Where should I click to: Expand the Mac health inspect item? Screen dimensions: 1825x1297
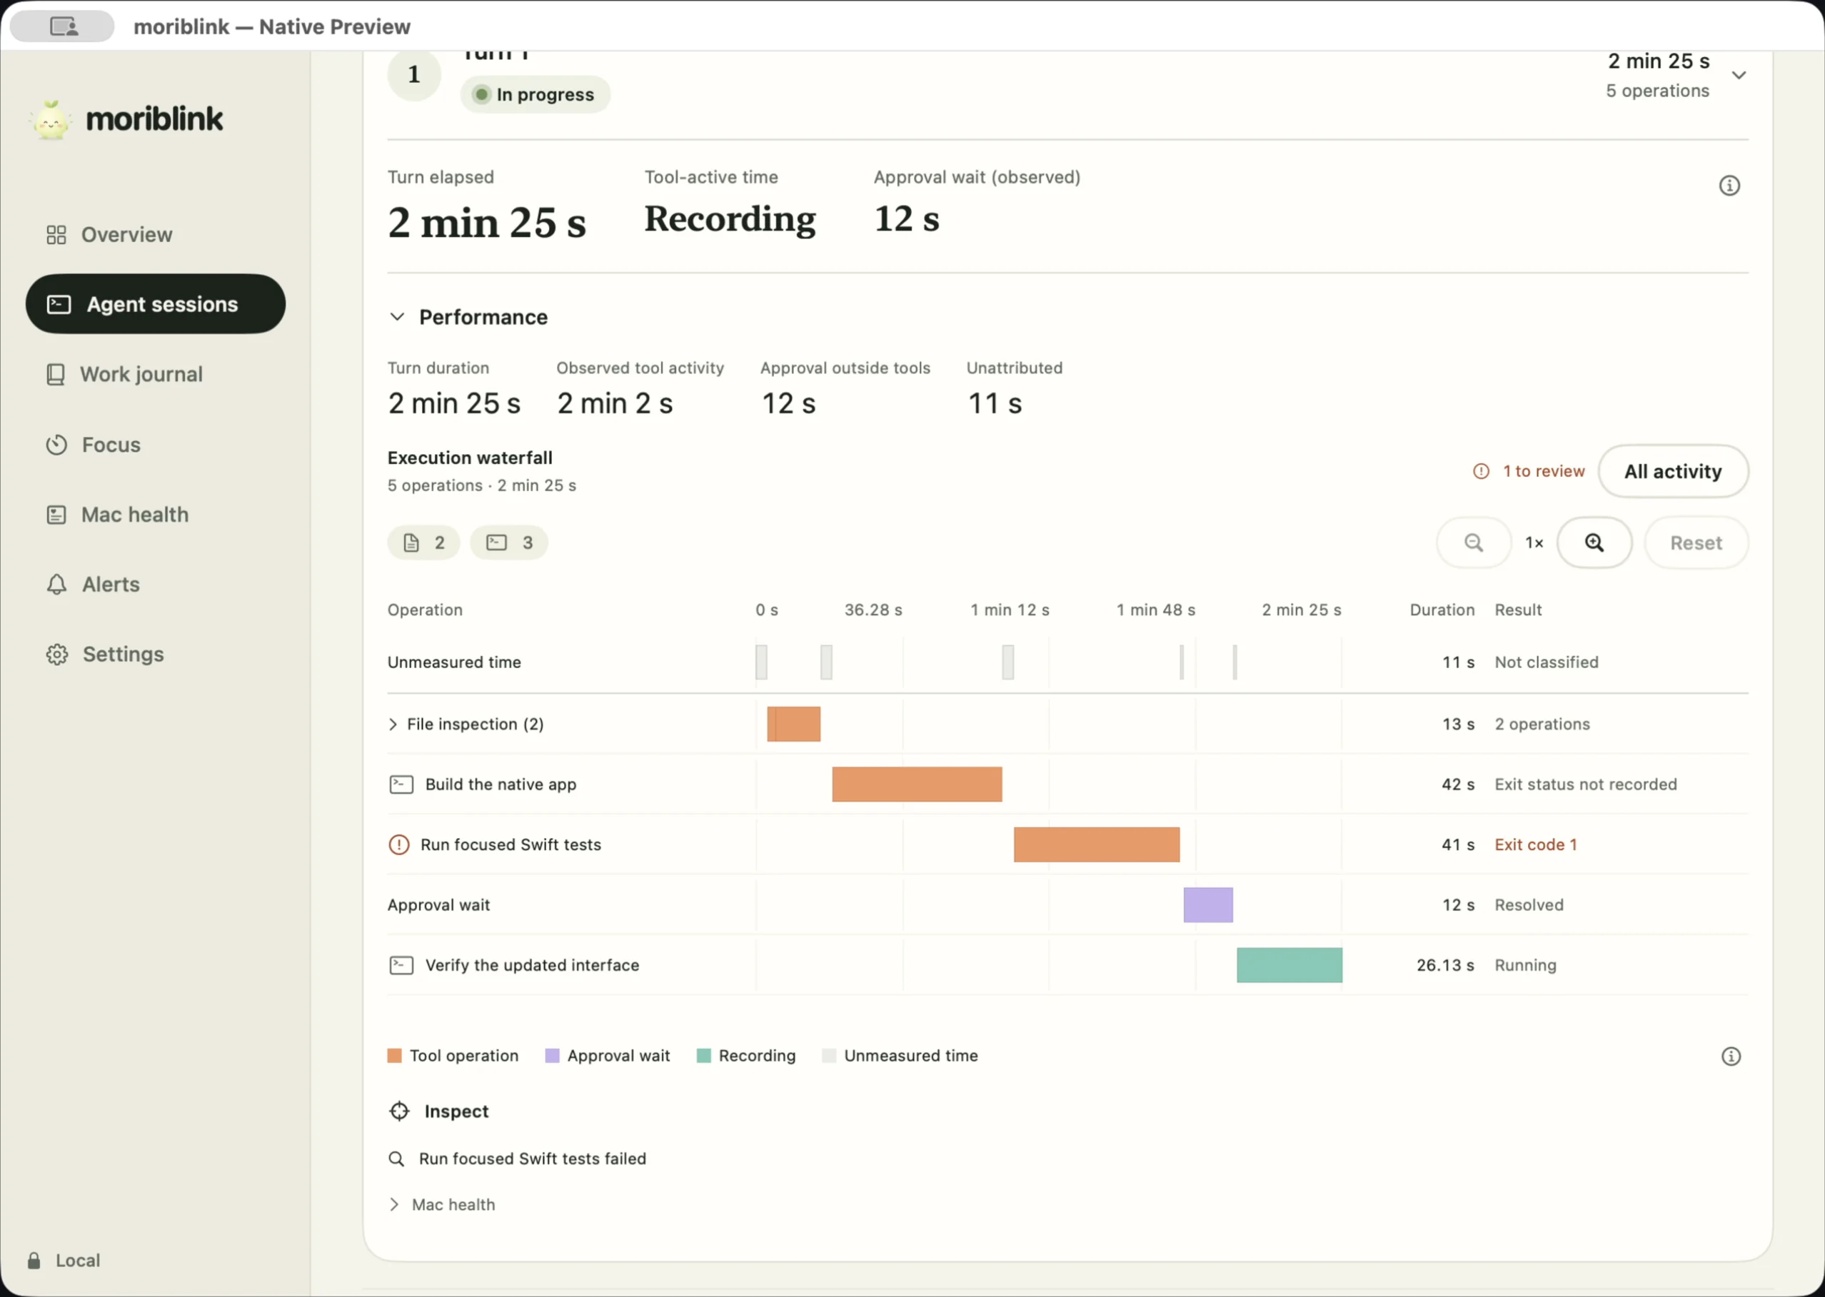click(x=395, y=1205)
